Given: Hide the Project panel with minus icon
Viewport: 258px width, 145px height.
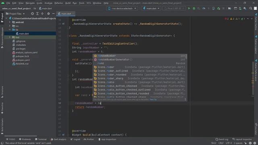Looking at the screenshot, I should pos(53,14).
